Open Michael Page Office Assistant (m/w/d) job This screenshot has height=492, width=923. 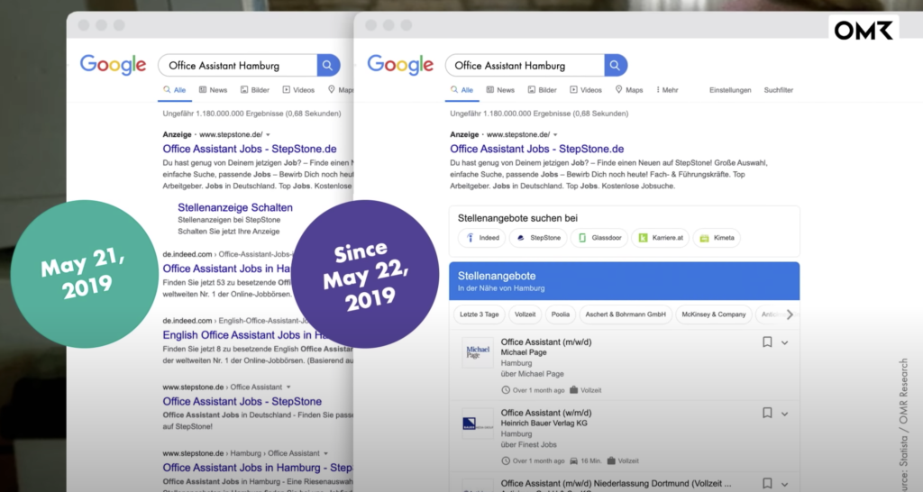[546, 342]
